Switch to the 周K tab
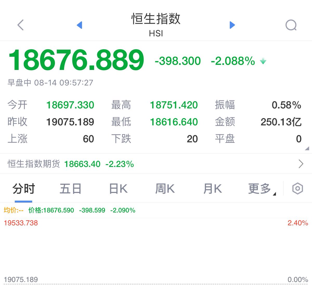The width and height of the screenshot is (312, 296). point(165,189)
